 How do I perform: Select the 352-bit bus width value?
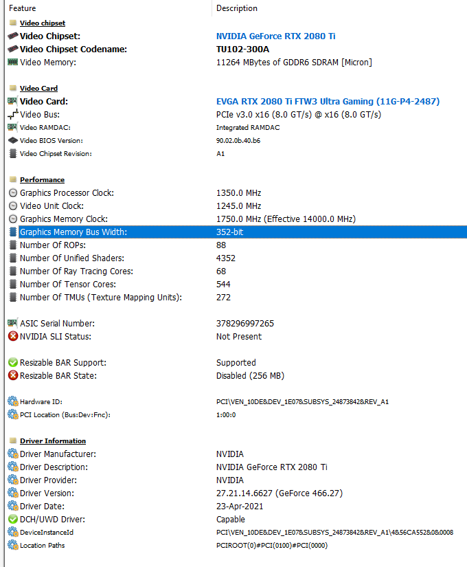(229, 232)
